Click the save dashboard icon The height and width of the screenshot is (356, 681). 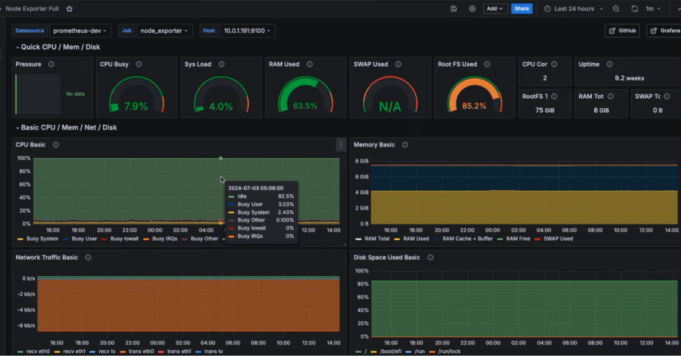point(453,9)
